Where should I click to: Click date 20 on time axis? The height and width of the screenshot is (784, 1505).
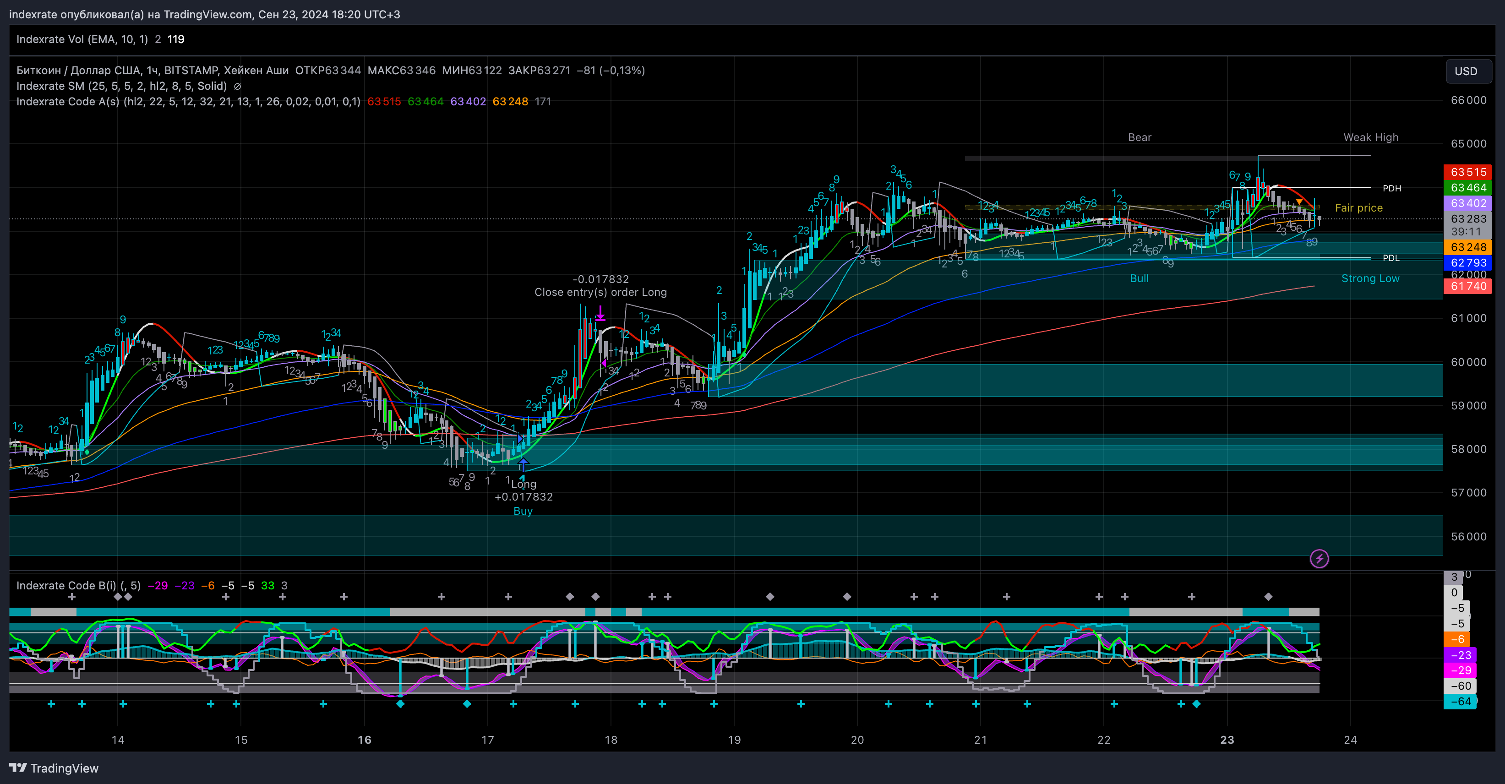pyautogui.click(x=857, y=740)
